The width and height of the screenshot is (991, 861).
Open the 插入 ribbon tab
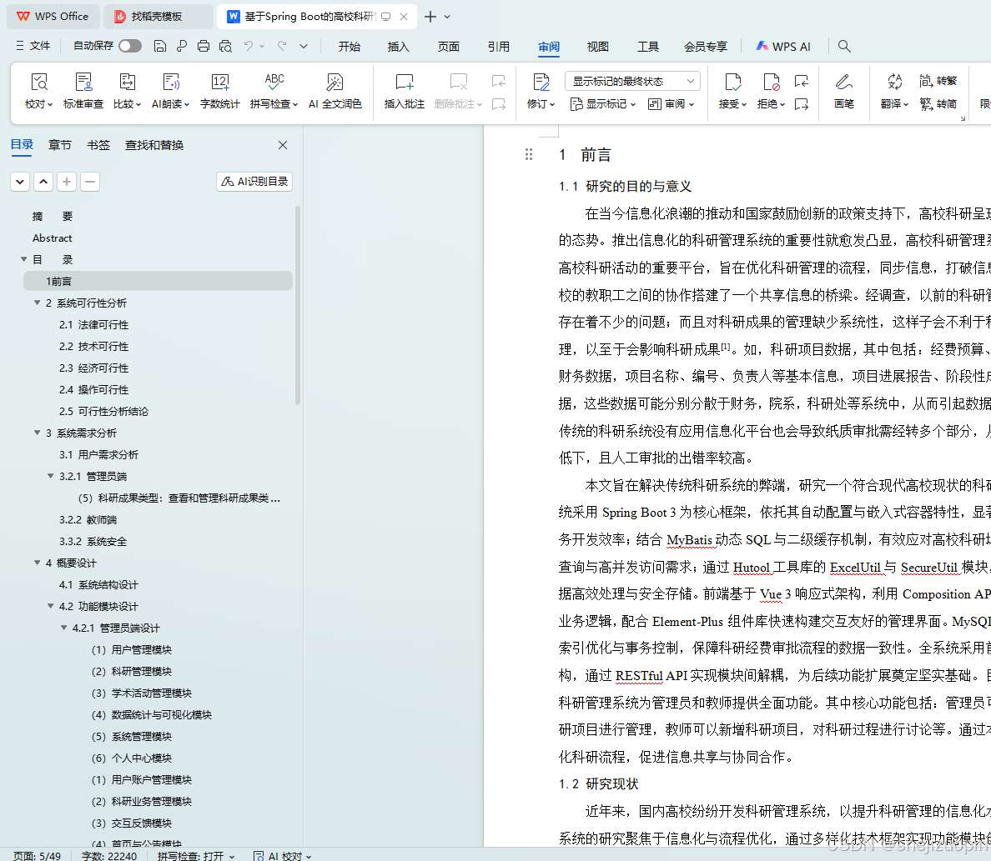click(x=398, y=47)
